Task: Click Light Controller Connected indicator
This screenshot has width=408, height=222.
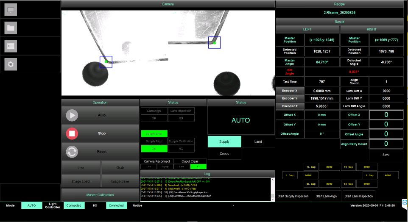Action: 74,205
